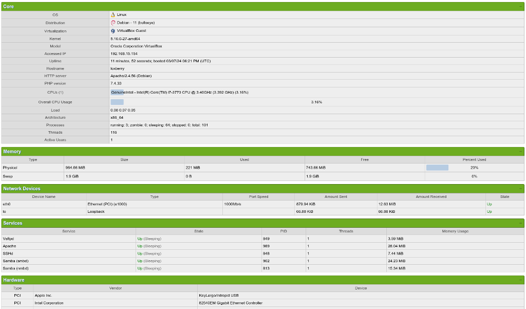The image size is (526, 309).
Task: Click the PID column header in Services
Action: (284, 231)
